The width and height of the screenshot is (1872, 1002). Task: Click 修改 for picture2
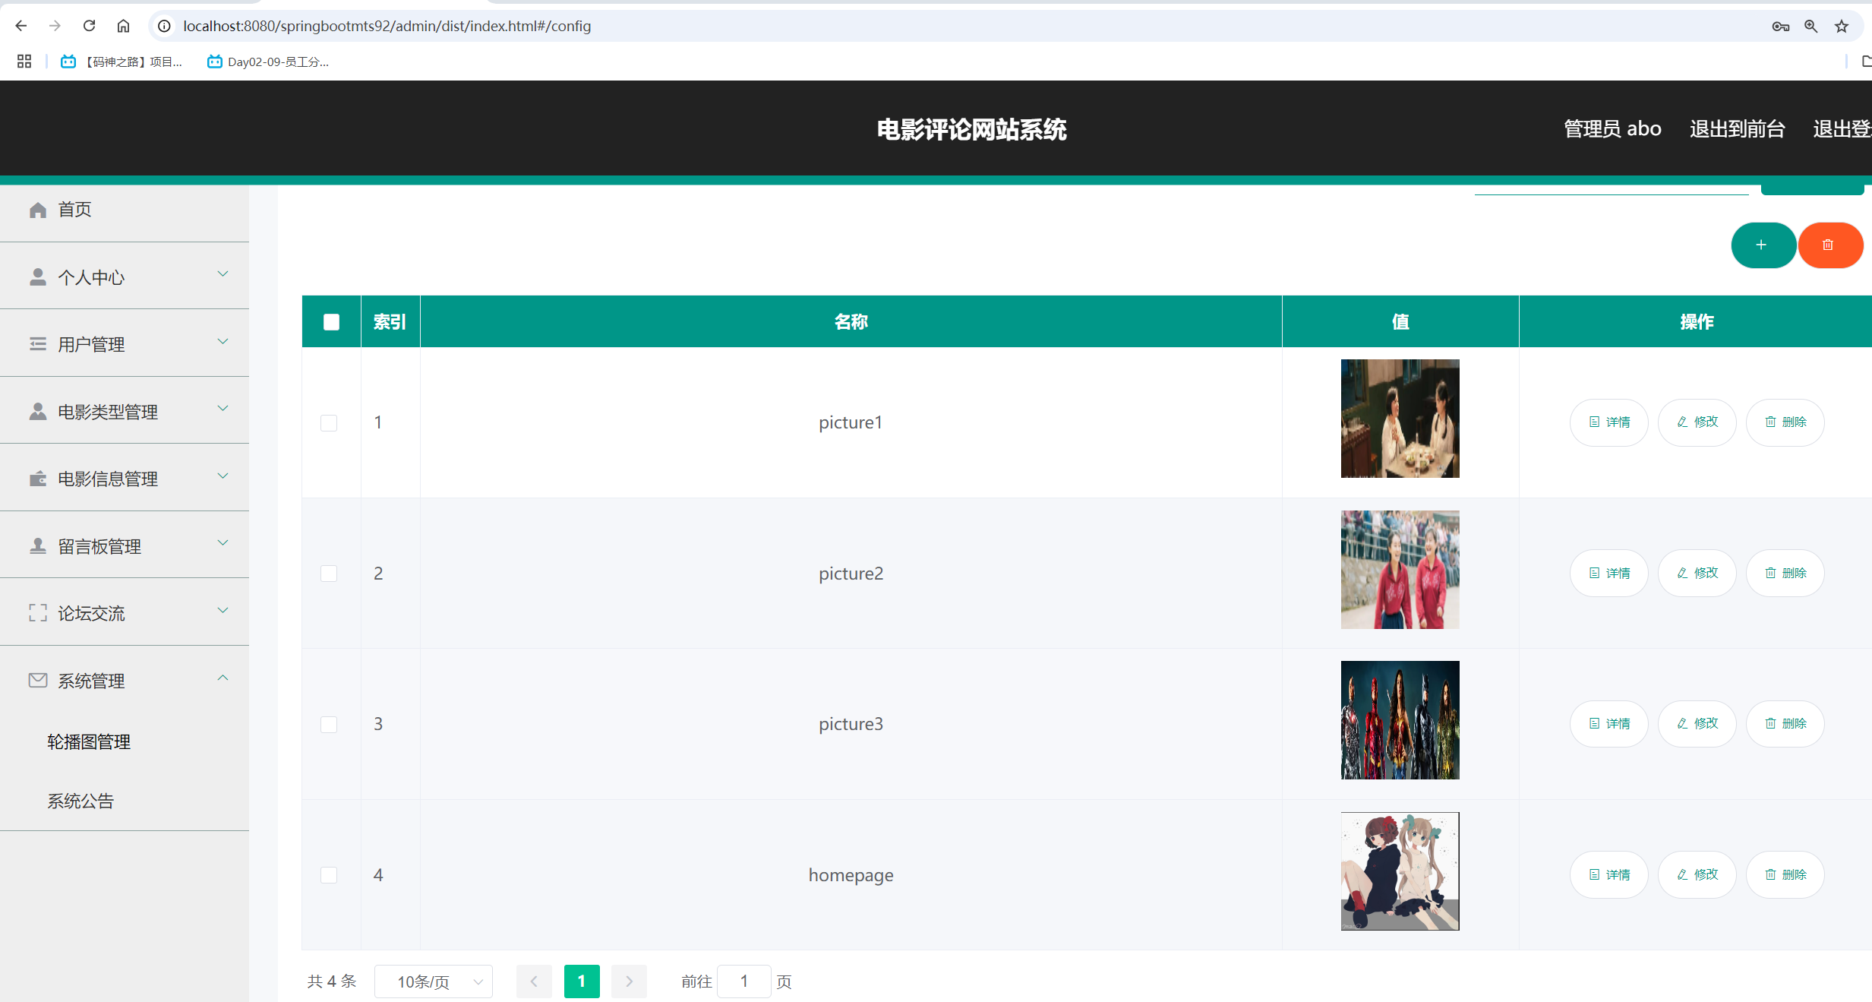pos(1697,573)
